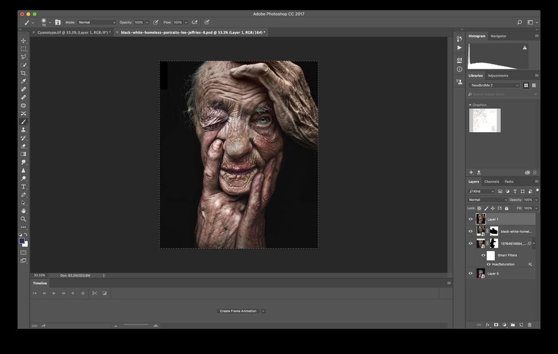
Task: Collapse the Smart Filters list with its chevron
Action: (x=535, y=243)
